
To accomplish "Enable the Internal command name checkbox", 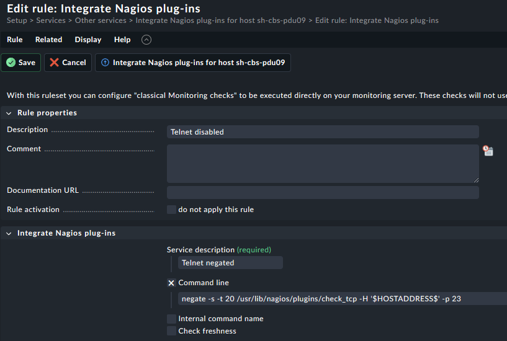I will click(x=171, y=319).
